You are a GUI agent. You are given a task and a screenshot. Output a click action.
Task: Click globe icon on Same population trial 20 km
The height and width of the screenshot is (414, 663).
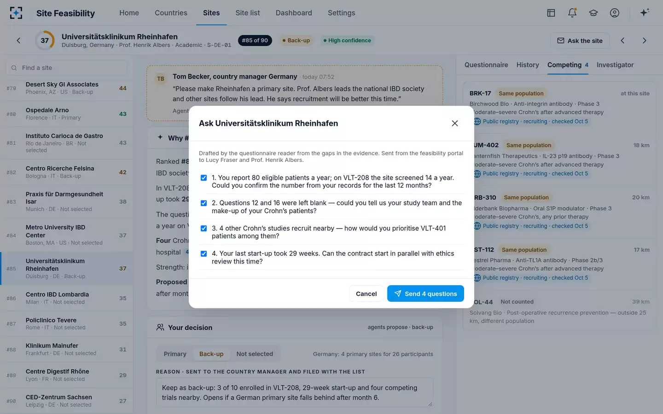tap(477, 226)
